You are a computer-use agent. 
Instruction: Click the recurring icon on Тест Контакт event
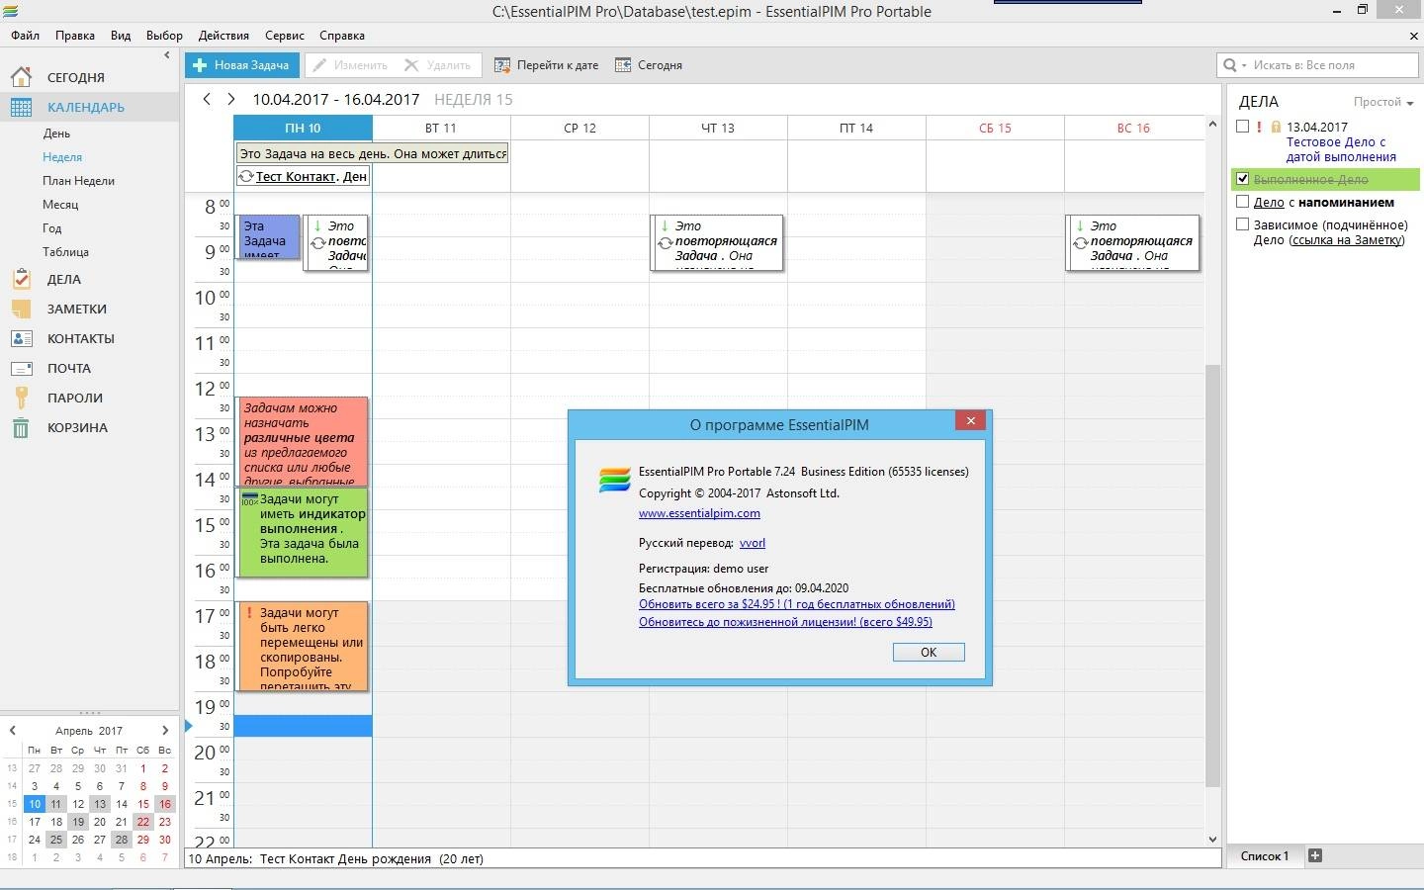(x=246, y=176)
